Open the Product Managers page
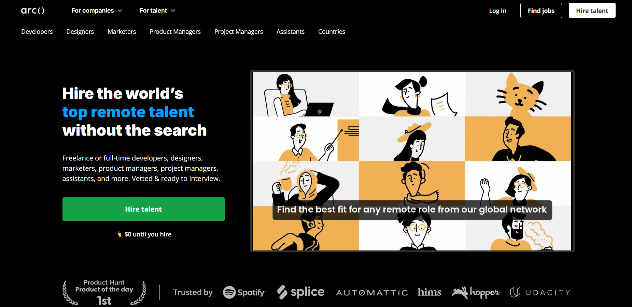This screenshot has width=632, height=307. coord(175,32)
